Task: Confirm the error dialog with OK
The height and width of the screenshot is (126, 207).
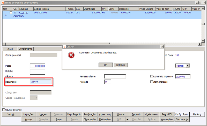Action: pos(106,65)
